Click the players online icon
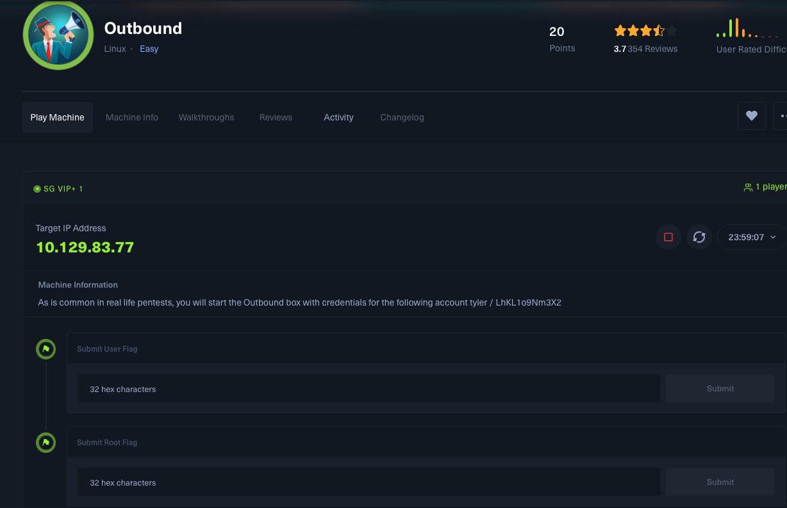The height and width of the screenshot is (508, 787). coord(747,187)
